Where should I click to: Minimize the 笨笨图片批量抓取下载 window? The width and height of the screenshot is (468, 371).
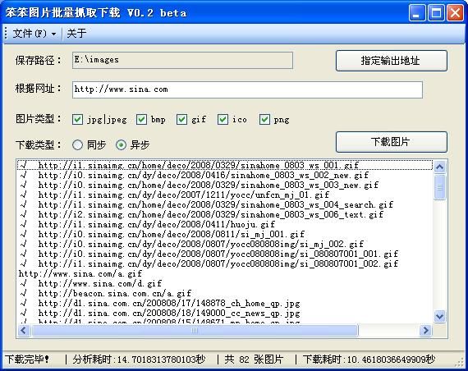pos(417,13)
